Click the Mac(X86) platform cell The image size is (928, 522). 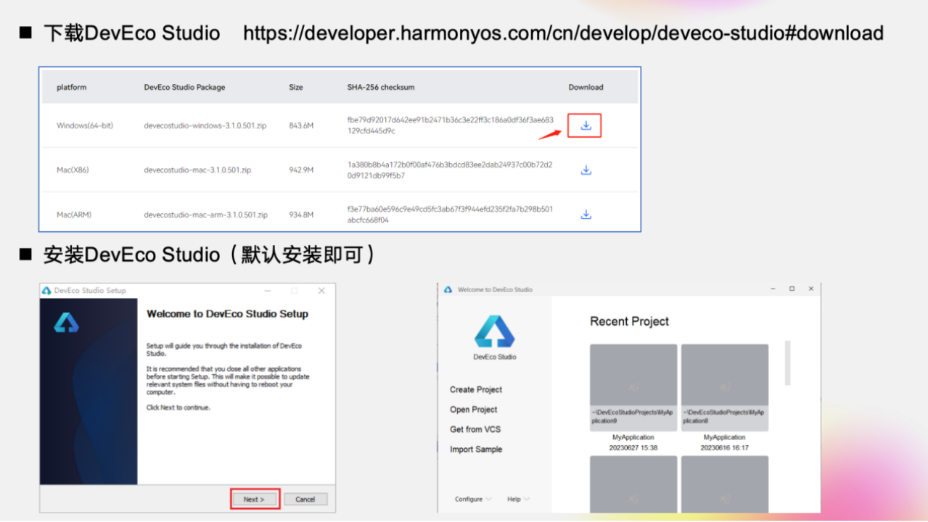point(73,170)
